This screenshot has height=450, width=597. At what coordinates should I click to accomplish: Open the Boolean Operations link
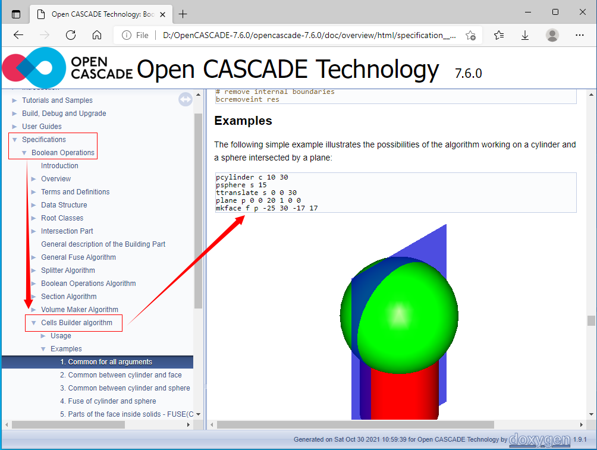click(x=63, y=153)
